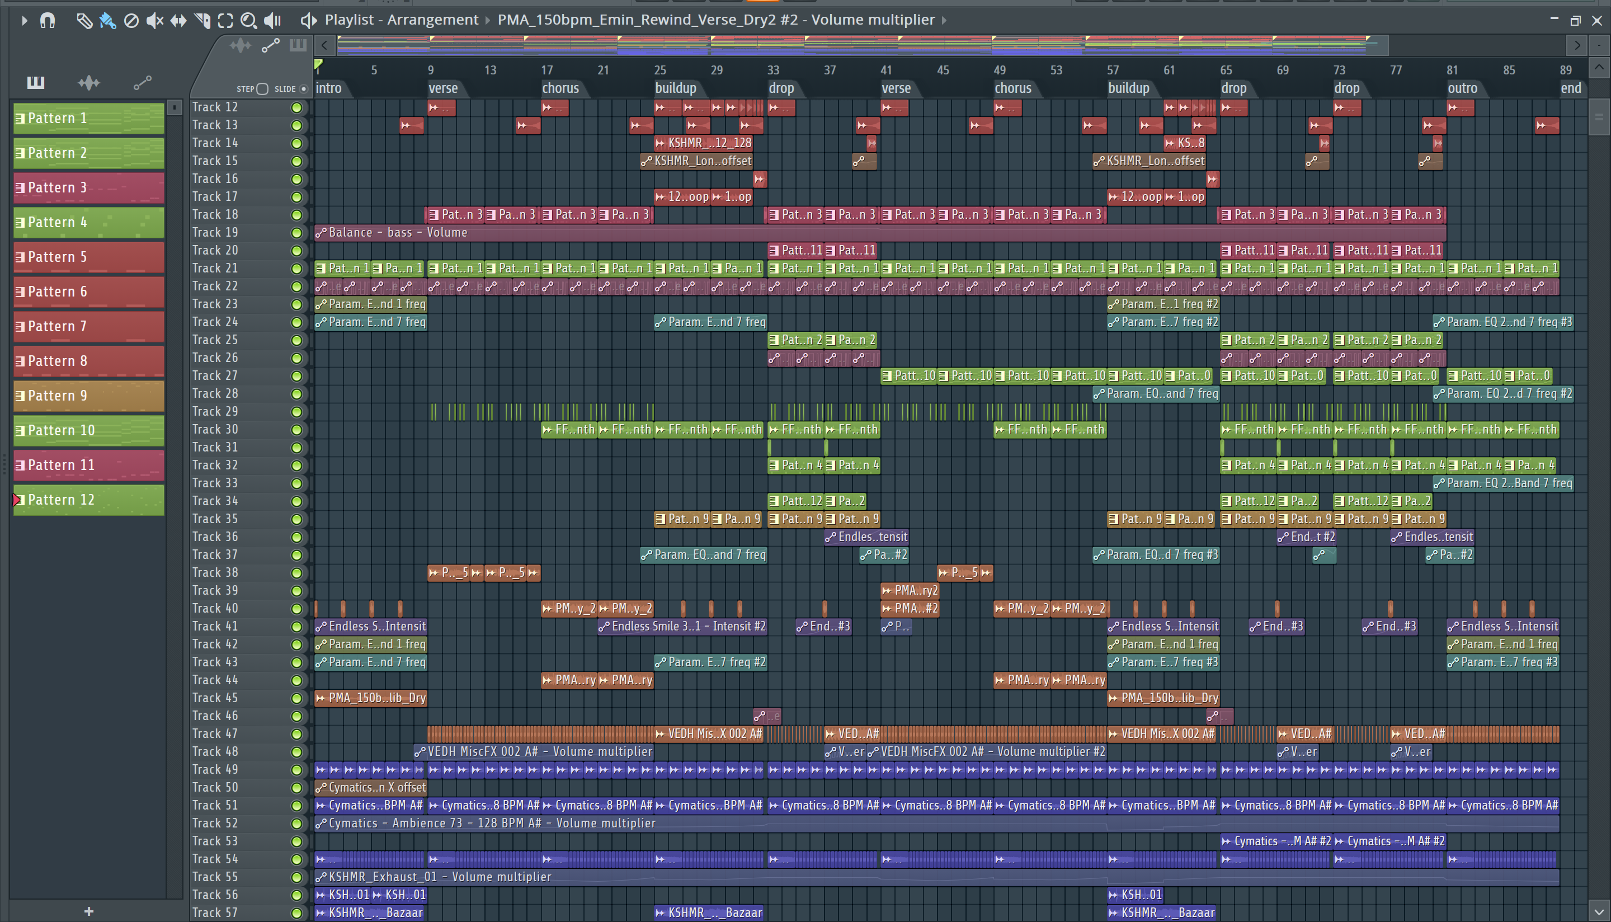The image size is (1611, 922).
Task: Open the PMA_150bpm Volume multiplier breadcrumb
Action: coord(716,20)
